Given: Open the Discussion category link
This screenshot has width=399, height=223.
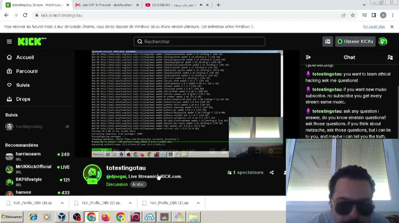Looking at the screenshot, I should 117,184.
